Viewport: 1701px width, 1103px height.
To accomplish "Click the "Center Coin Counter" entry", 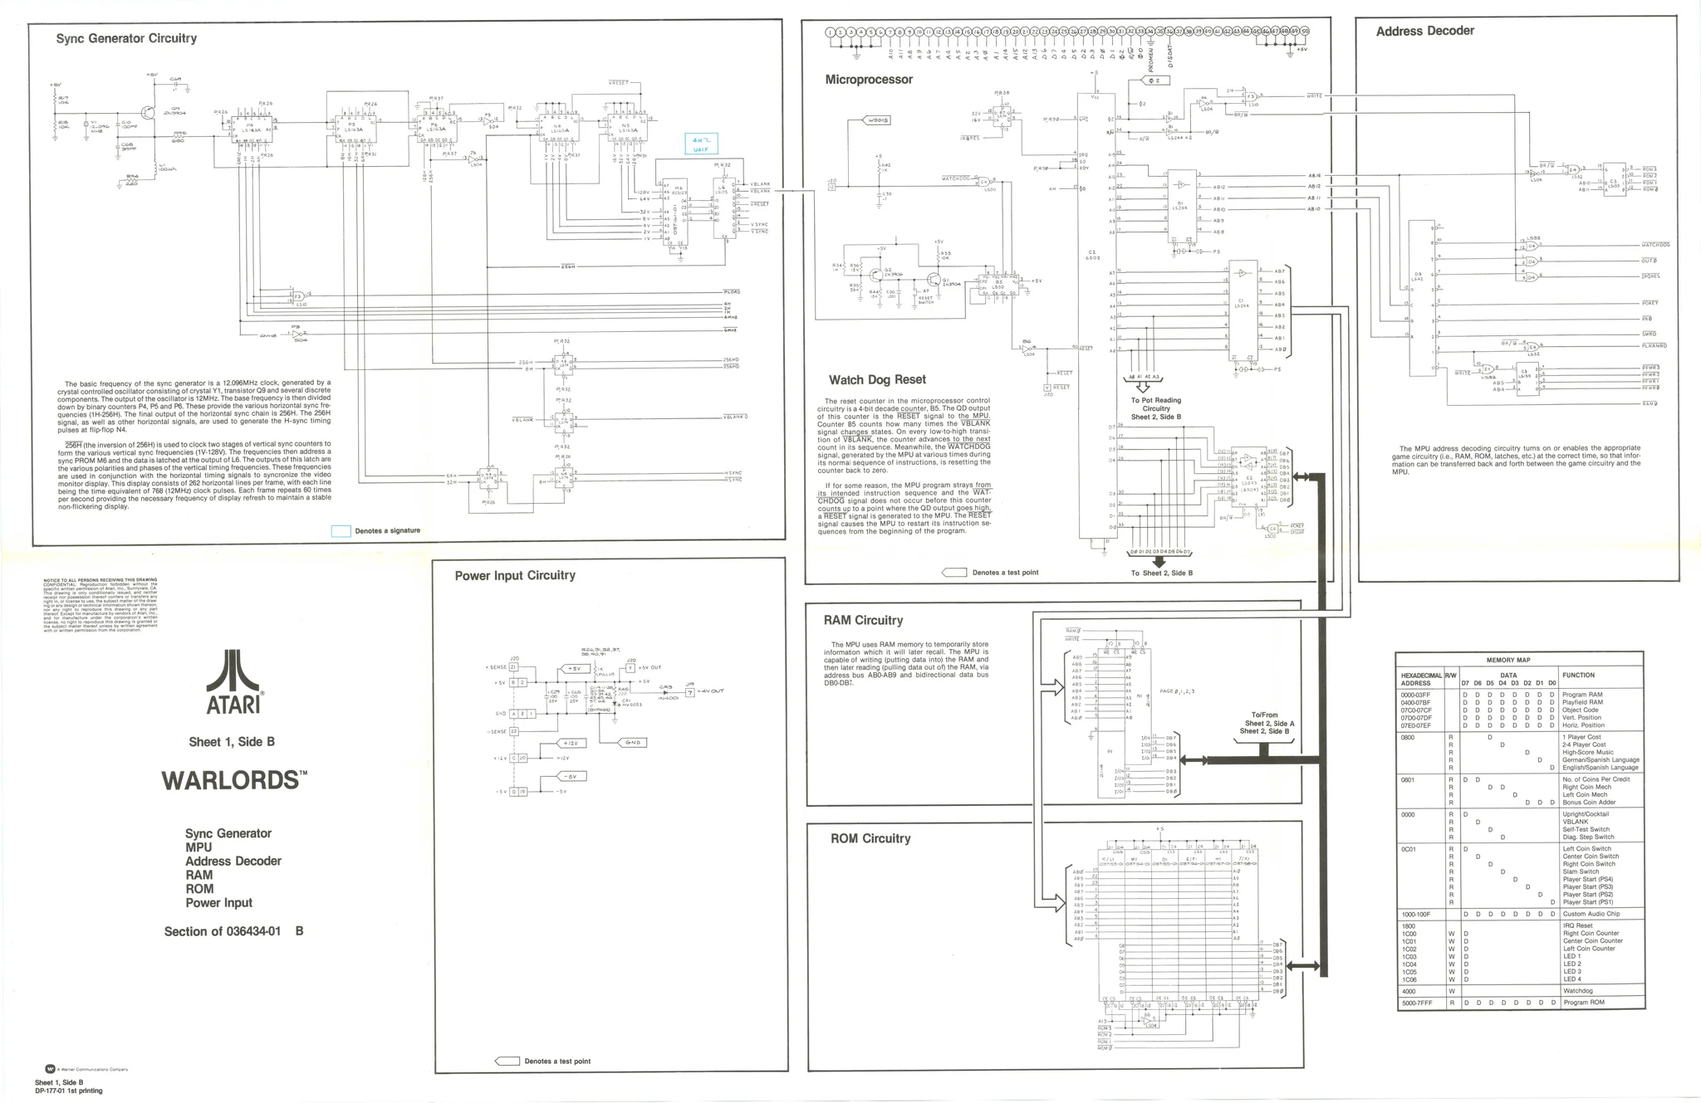I will (x=1592, y=941).
